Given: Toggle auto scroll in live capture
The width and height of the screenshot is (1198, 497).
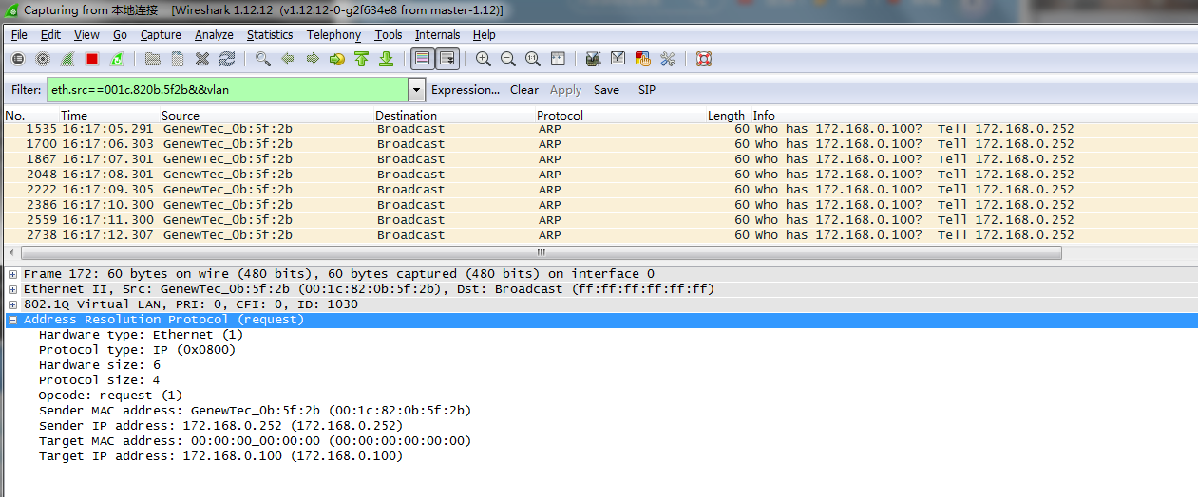Looking at the screenshot, I should (447, 59).
